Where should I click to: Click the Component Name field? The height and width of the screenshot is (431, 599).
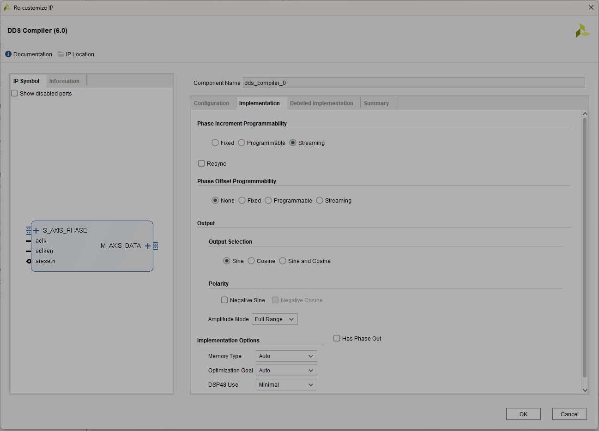[414, 83]
